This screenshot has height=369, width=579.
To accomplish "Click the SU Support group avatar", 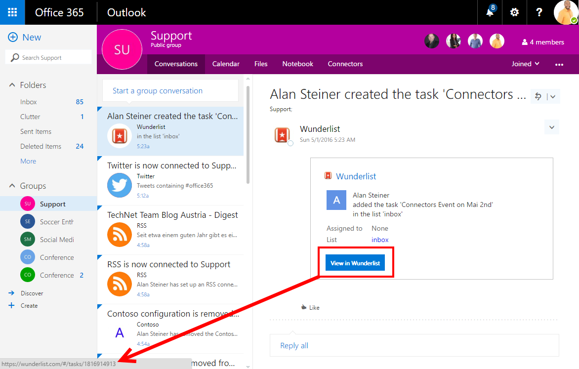I will pyautogui.click(x=122, y=49).
